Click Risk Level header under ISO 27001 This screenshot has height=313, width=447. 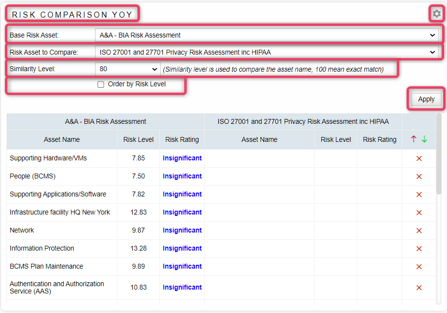[336, 140]
